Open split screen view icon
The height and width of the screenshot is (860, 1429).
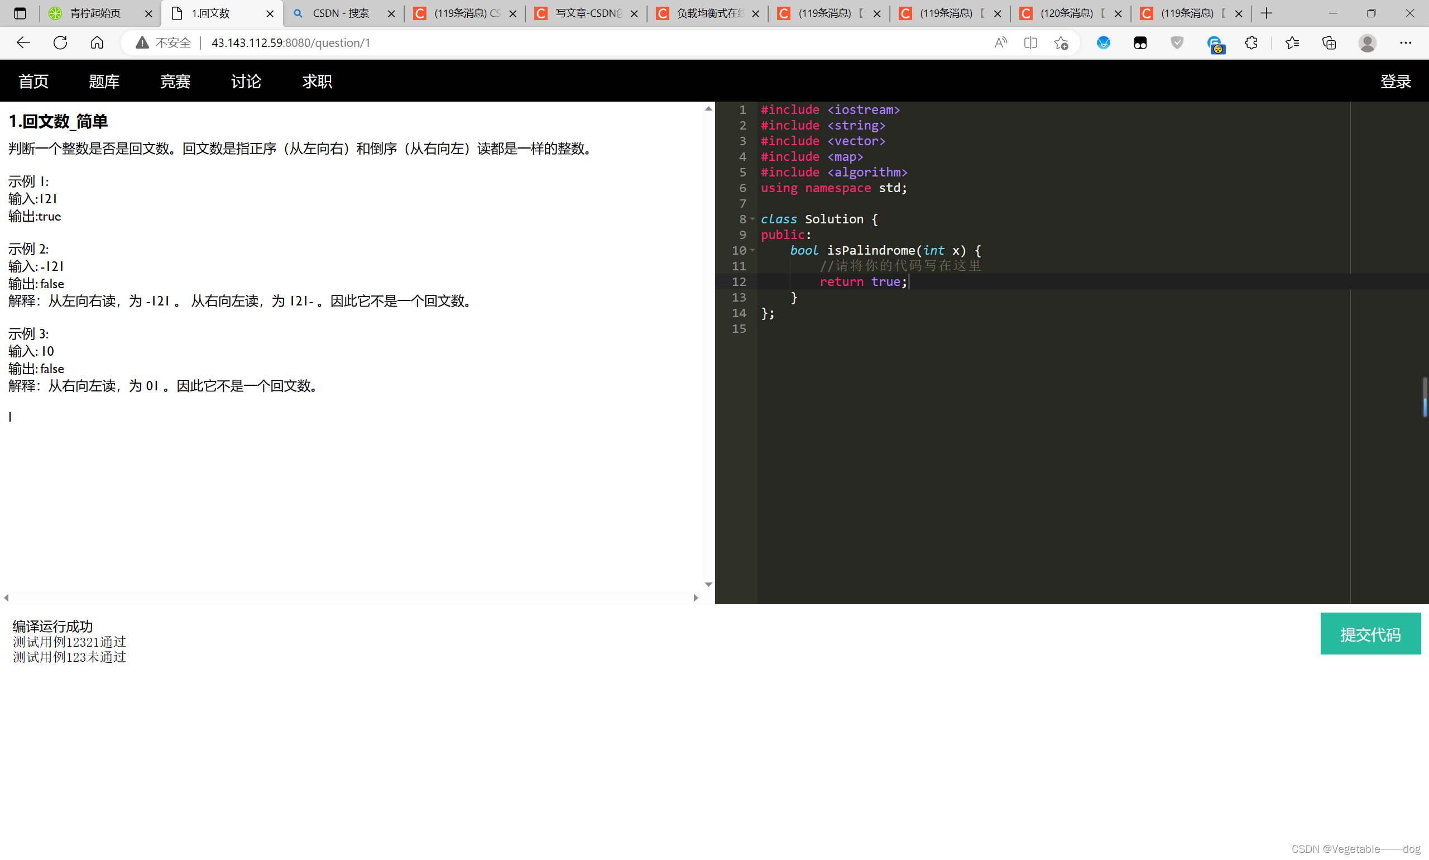(x=1030, y=43)
